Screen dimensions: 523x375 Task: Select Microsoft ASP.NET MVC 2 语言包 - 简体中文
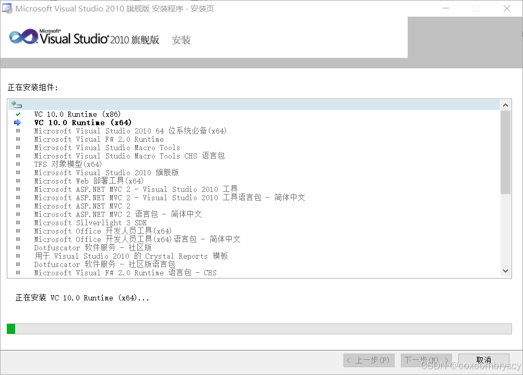pyautogui.click(x=118, y=214)
